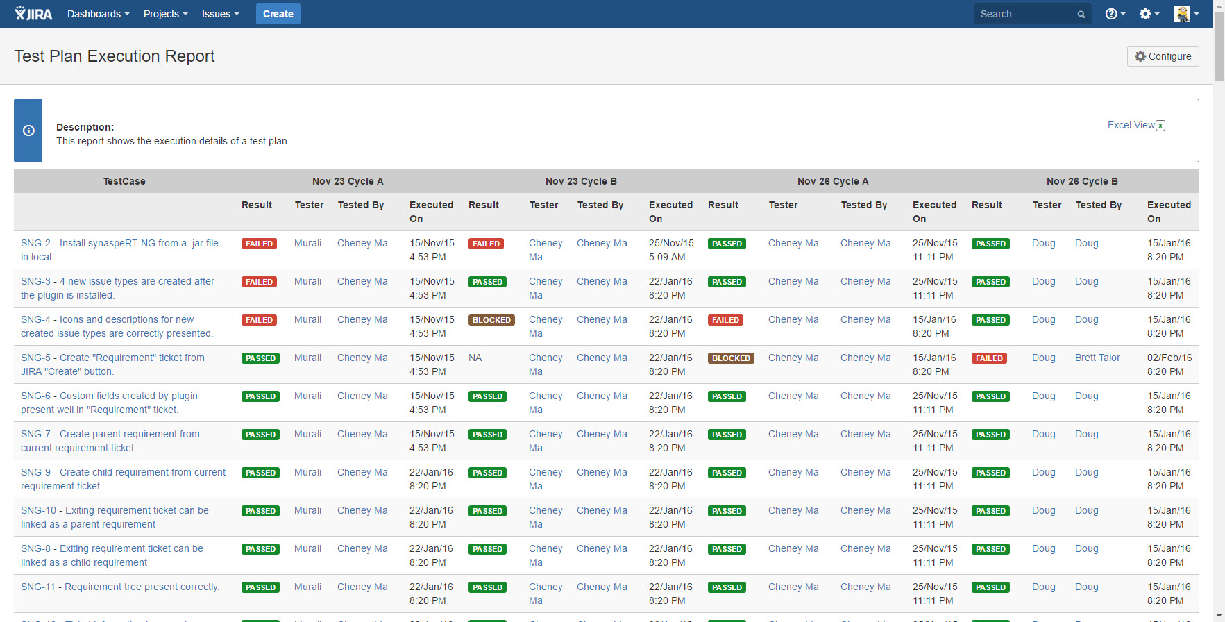The width and height of the screenshot is (1225, 622).
Task: Click the search magnifier icon
Action: click(1081, 15)
